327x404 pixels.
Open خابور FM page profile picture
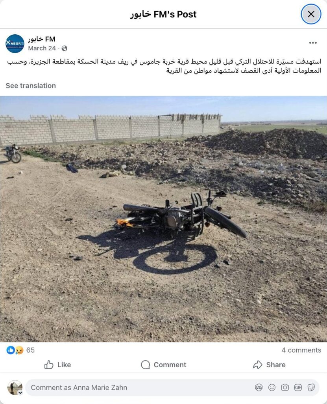pos(15,43)
